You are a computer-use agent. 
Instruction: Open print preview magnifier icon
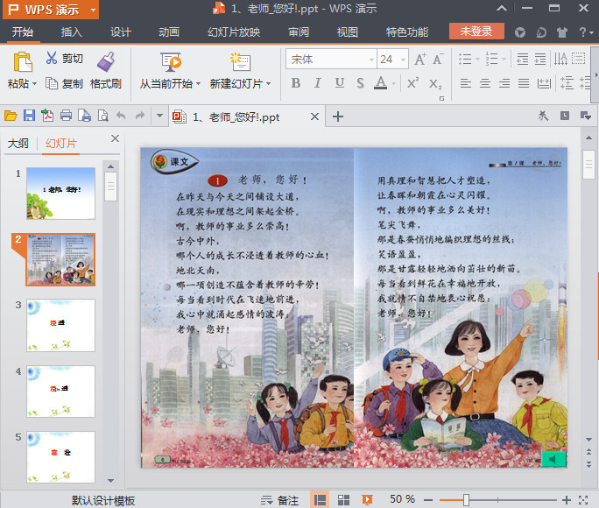click(x=102, y=116)
